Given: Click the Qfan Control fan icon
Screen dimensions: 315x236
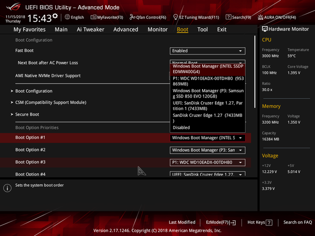Looking at the screenshot, I should (x=132, y=17).
